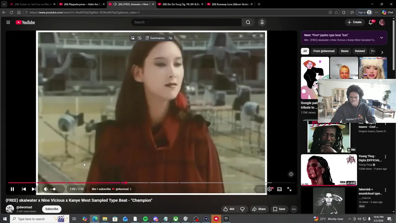Open the Copilot Chat sidebar
Screen dimensions: 396x223
pyautogui.click(x=388, y=12)
